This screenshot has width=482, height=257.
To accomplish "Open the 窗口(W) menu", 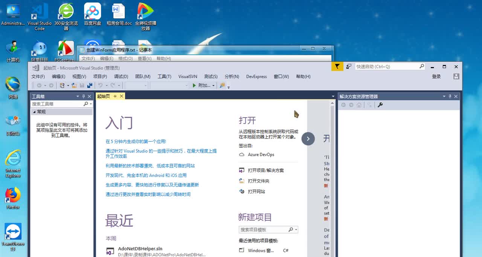I will point(281,76).
